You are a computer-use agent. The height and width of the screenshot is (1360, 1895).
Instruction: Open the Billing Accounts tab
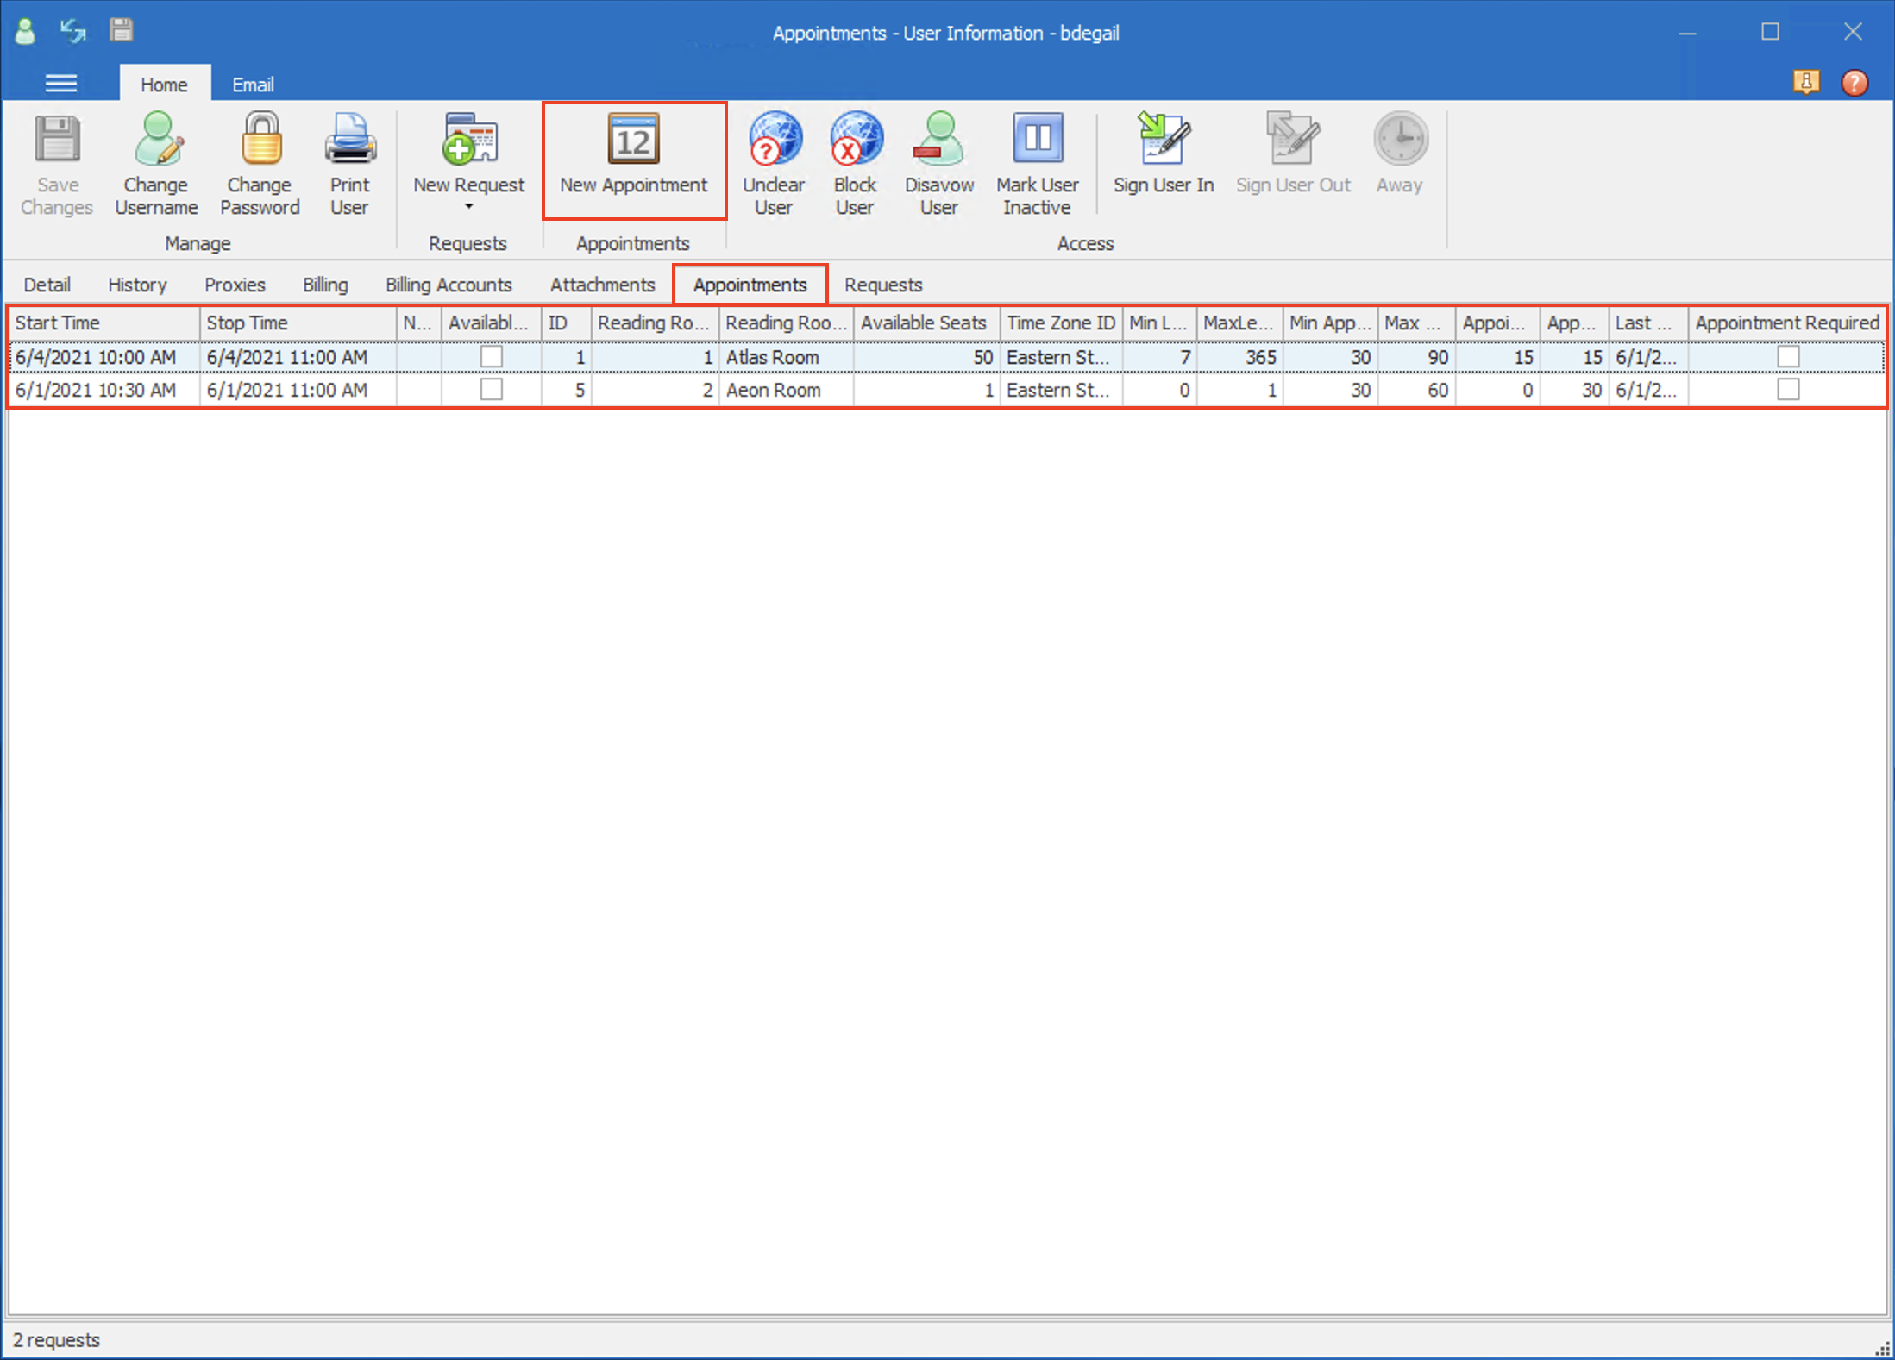[x=449, y=285]
